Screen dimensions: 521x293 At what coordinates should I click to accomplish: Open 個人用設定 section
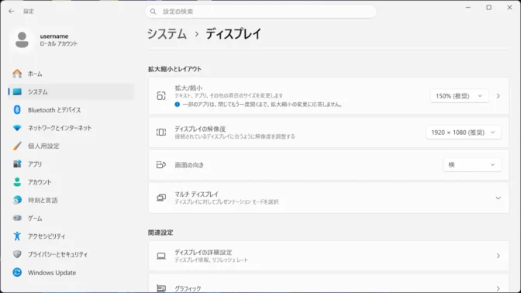[x=71, y=146]
